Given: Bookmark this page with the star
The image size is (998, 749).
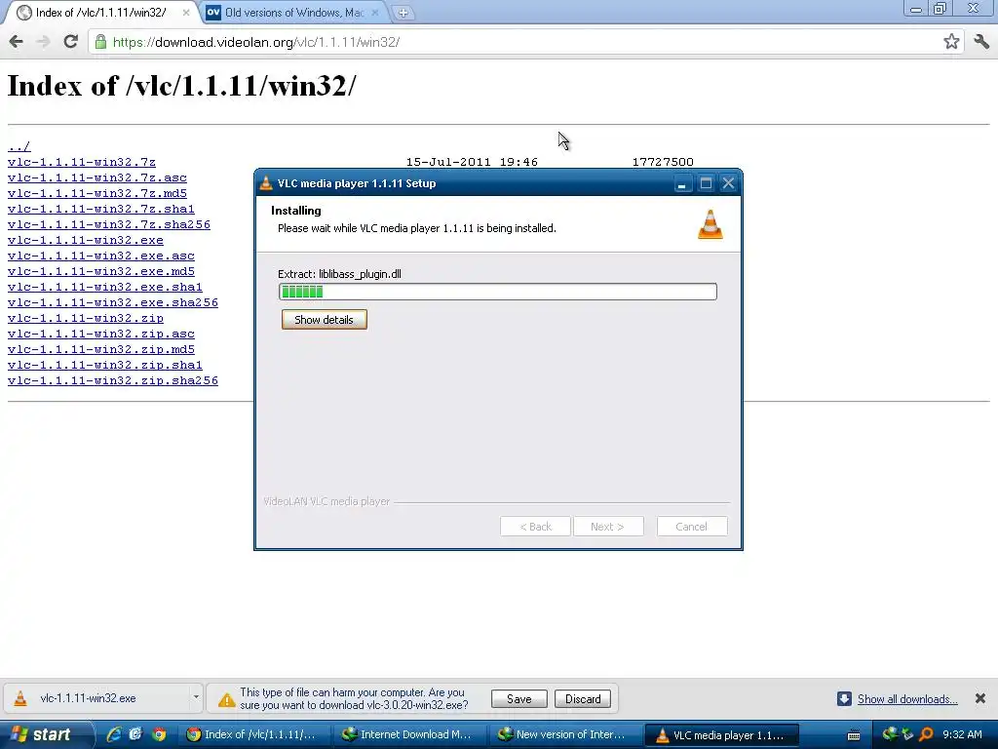Looking at the screenshot, I should [951, 42].
